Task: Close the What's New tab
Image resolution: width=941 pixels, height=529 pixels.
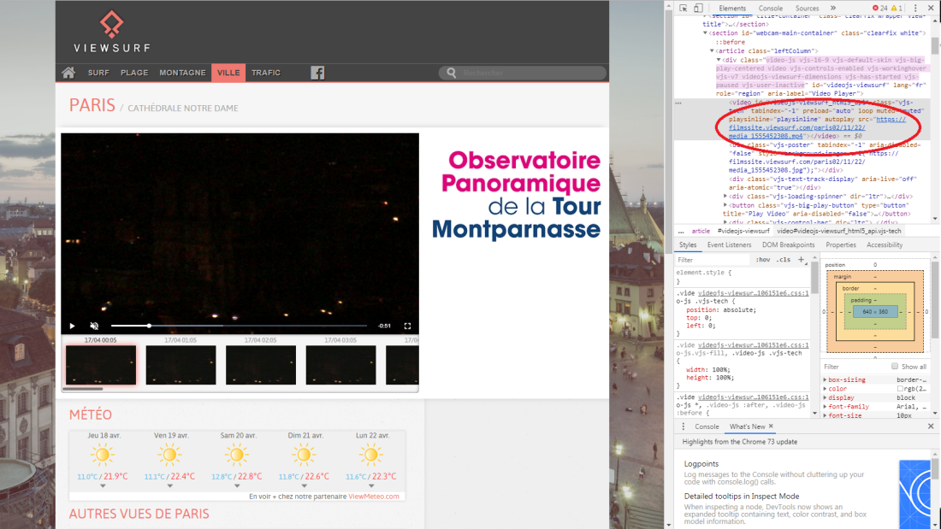Action: [x=771, y=426]
